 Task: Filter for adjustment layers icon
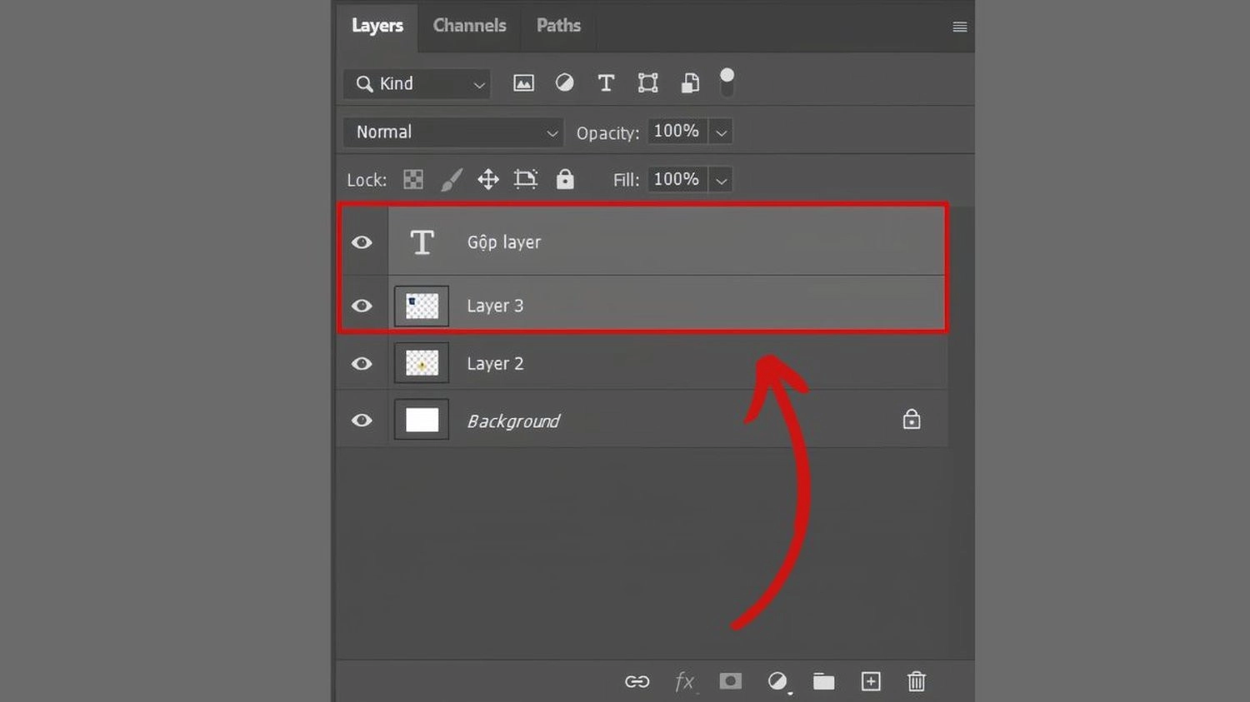click(565, 82)
